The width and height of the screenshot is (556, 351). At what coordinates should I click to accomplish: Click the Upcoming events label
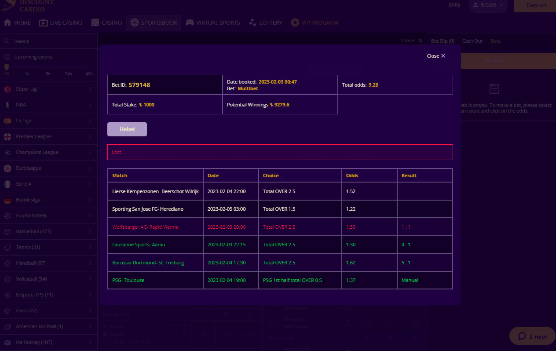[x=33, y=57]
